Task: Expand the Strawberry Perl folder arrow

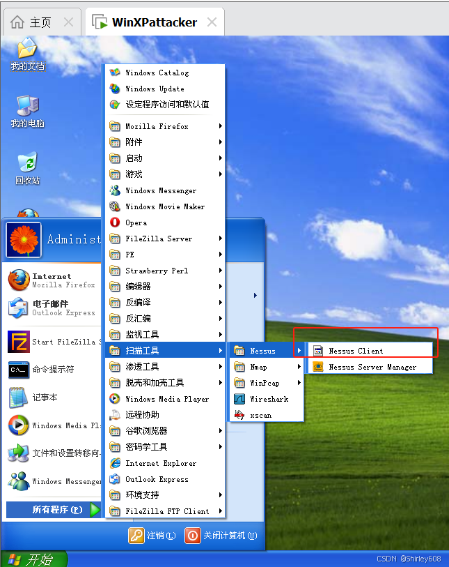Action: [220, 271]
